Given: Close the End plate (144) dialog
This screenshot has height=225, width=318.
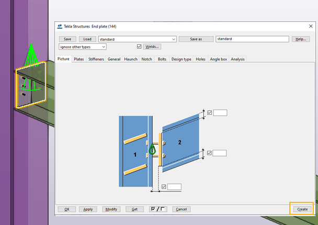Looking at the screenshot, I should pos(311,26).
